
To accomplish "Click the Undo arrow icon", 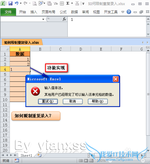I will [16, 3].
